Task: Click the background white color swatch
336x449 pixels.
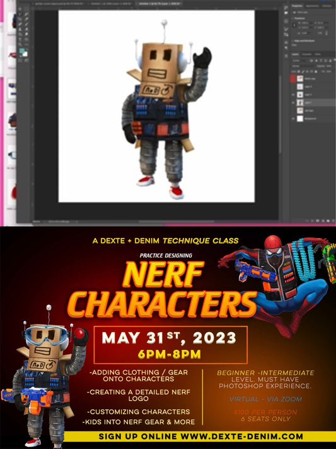Action: tap(26, 54)
